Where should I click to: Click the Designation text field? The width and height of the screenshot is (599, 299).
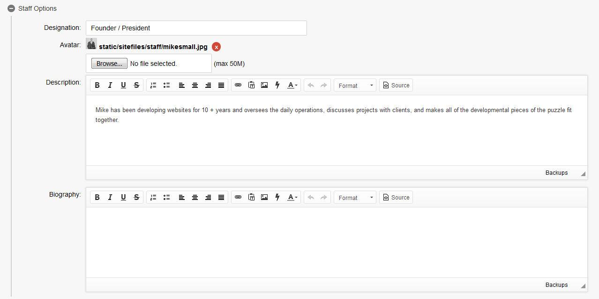click(x=196, y=28)
